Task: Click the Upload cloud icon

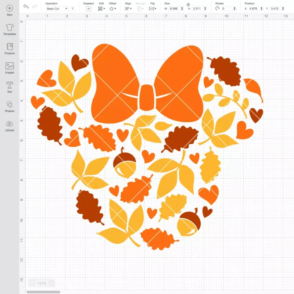Action: click(x=10, y=124)
